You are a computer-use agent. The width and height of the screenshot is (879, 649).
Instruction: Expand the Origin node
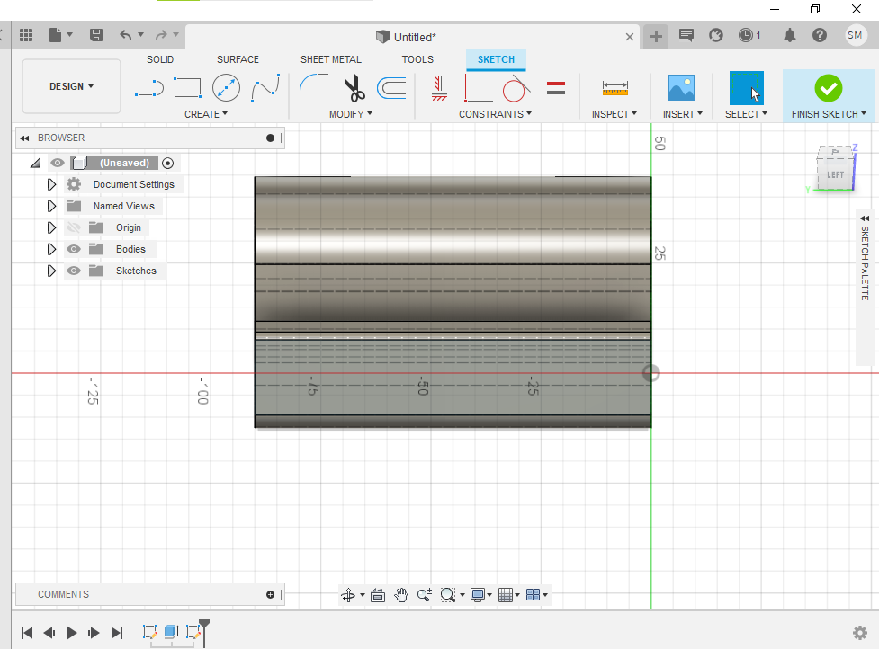pos(51,227)
